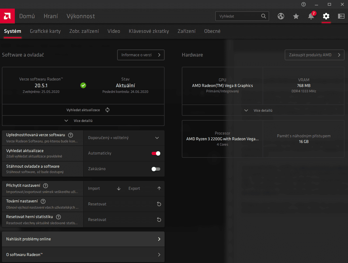Screen dimensions: 348x263
Task: Click Vyhledat aktualizace text in the version card
Action: [x=83, y=110]
